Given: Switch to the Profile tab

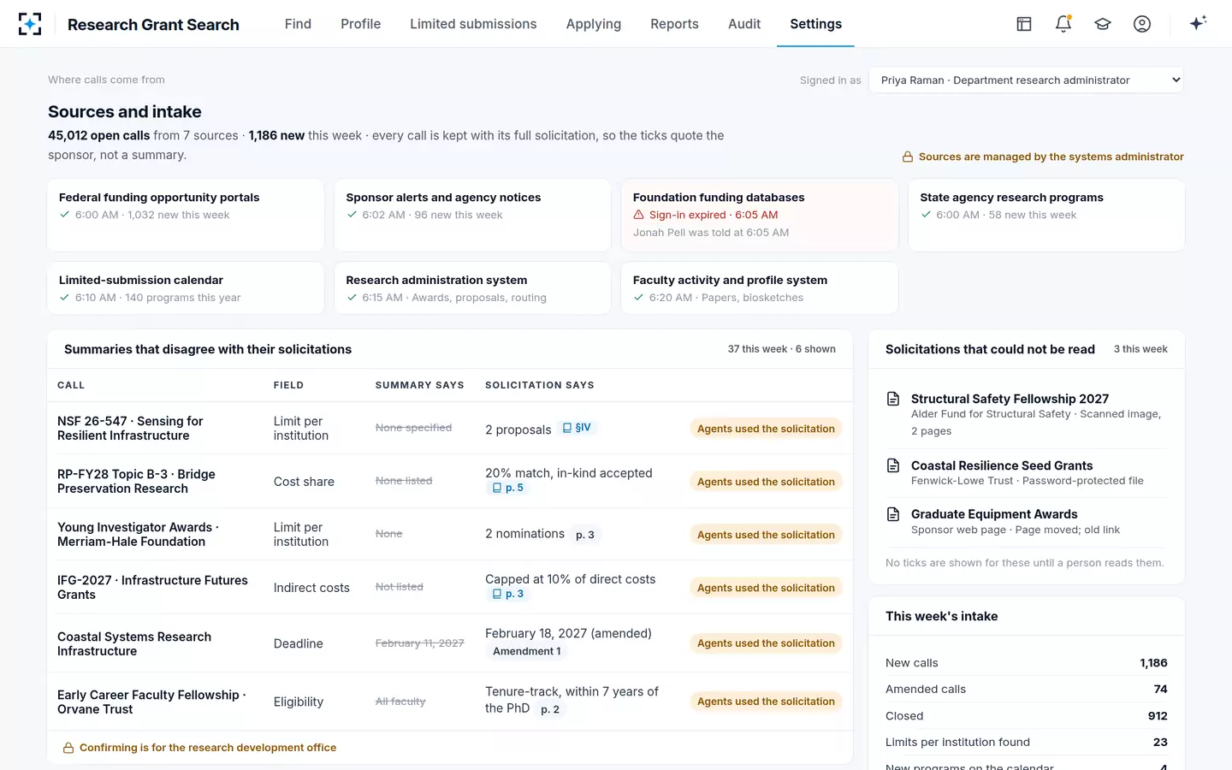Looking at the screenshot, I should [x=360, y=24].
